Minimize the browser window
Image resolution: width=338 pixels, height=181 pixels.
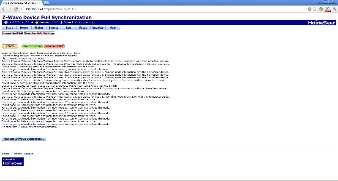click(320, 2)
